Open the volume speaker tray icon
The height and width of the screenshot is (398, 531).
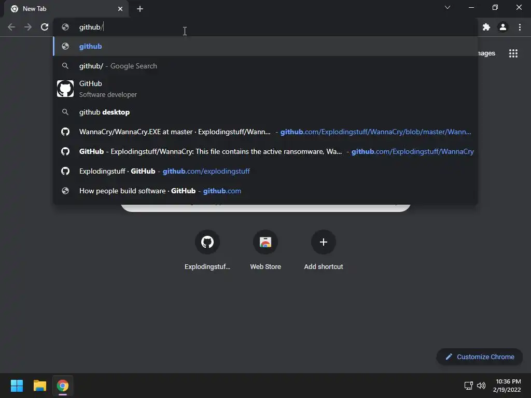click(x=481, y=386)
